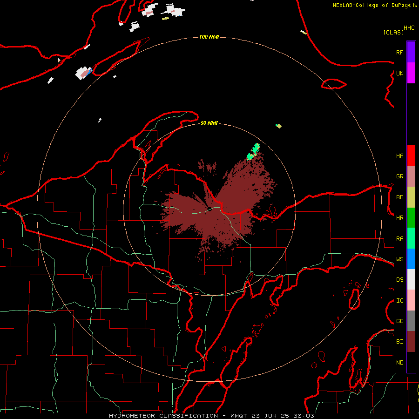Click the 'HYDROMETEOR CLASSIFICATION' title text
This screenshot has width=419, height=419.
tap(163, 416)
